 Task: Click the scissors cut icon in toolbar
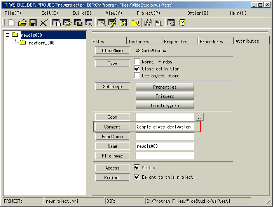(x=43, y=23)
